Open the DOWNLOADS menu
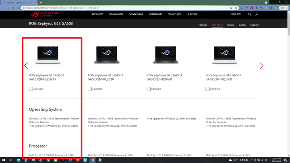290x163 pixels. pyautogui.click(x=136, y=14)
